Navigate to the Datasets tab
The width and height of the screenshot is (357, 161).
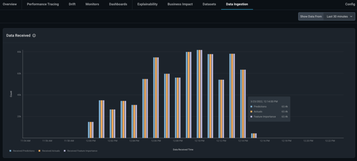[x=210, y=4]
